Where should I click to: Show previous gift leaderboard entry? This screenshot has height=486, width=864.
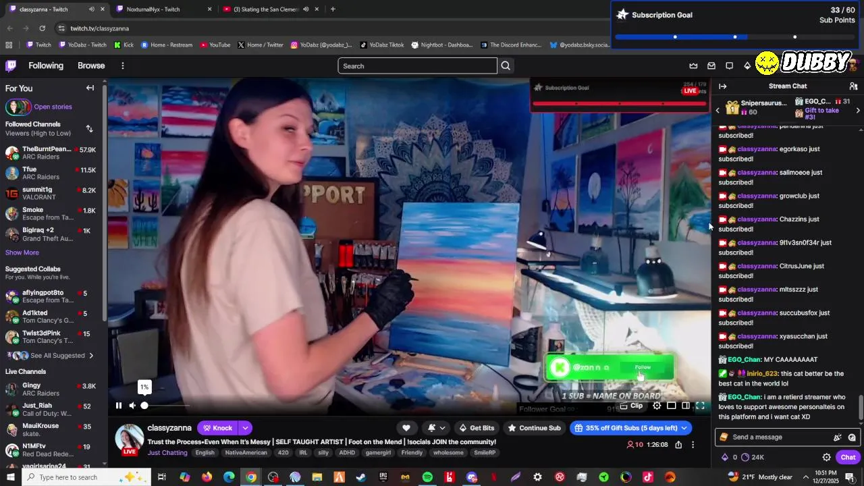(718, 111)
